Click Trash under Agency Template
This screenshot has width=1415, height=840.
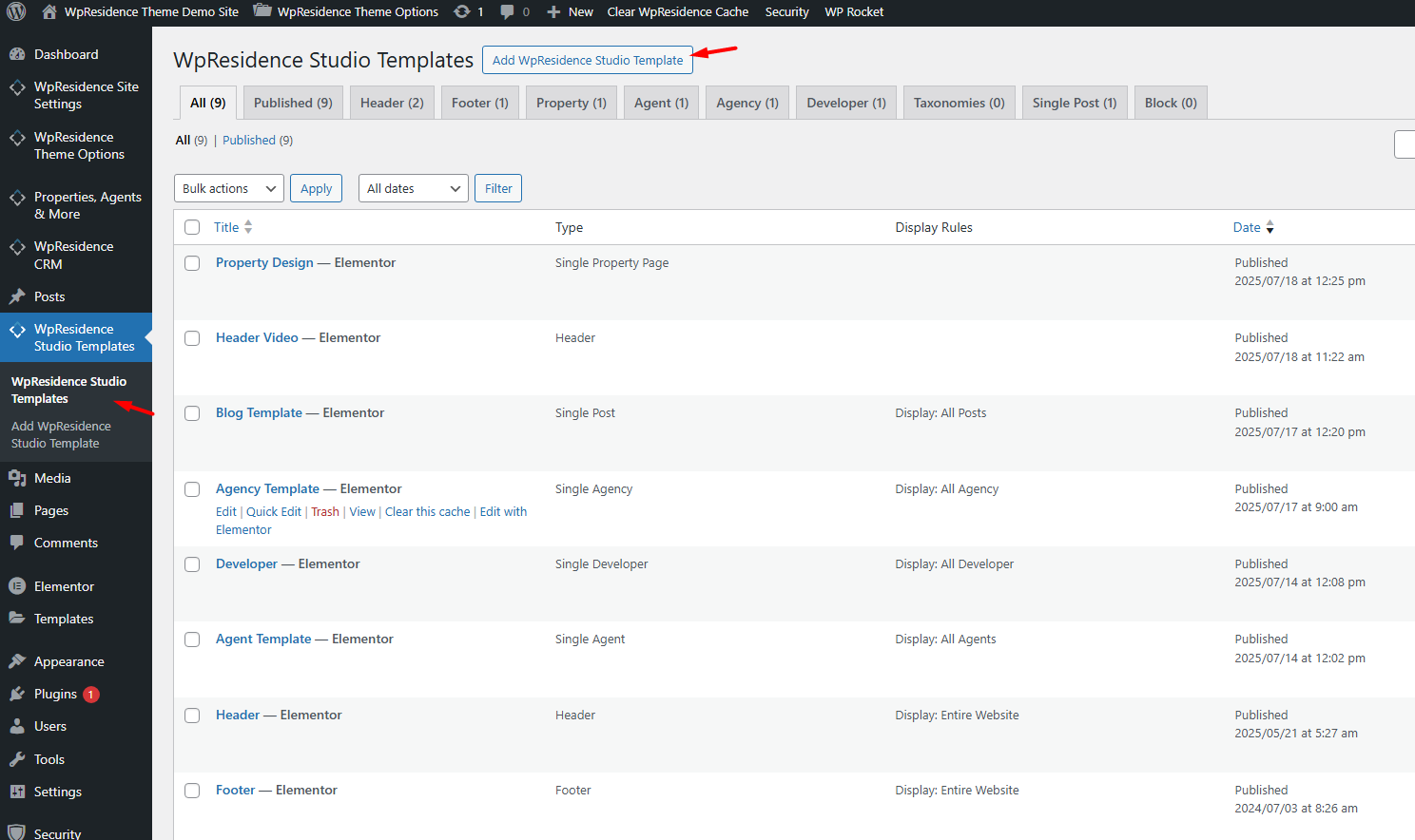[325, 511]
